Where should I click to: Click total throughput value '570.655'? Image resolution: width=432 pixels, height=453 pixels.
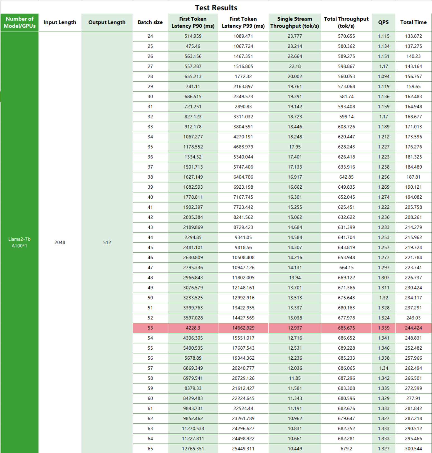(x=346, y=36)
